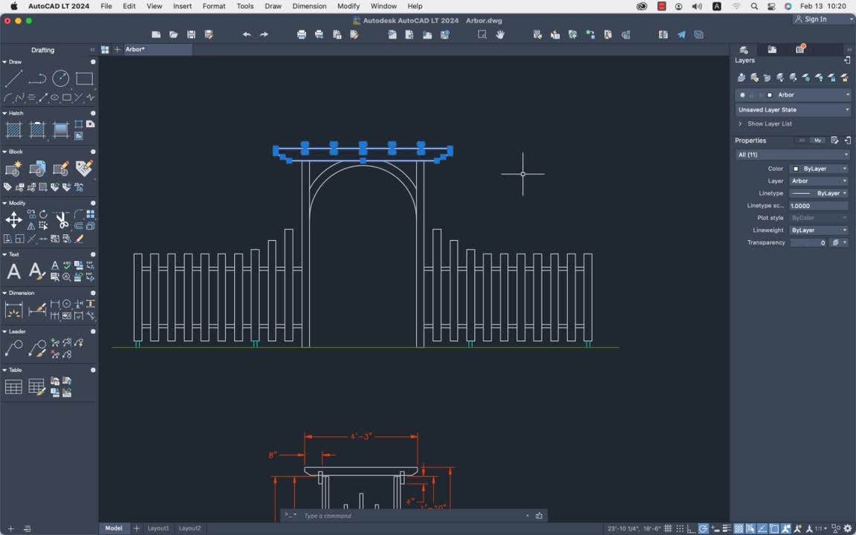Open the ByLayer color swatch dropdown
The image size is (856, 535).
tap(818, 168)
